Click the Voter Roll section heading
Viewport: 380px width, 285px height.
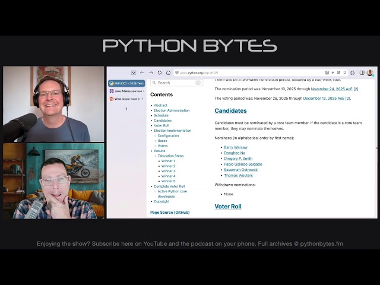click(x=228, y=207)
